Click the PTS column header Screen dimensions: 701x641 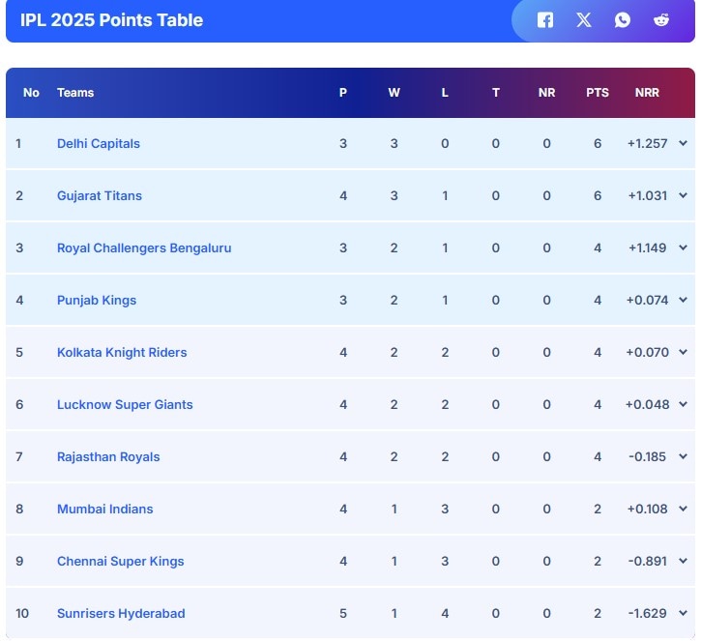point(598,93)
